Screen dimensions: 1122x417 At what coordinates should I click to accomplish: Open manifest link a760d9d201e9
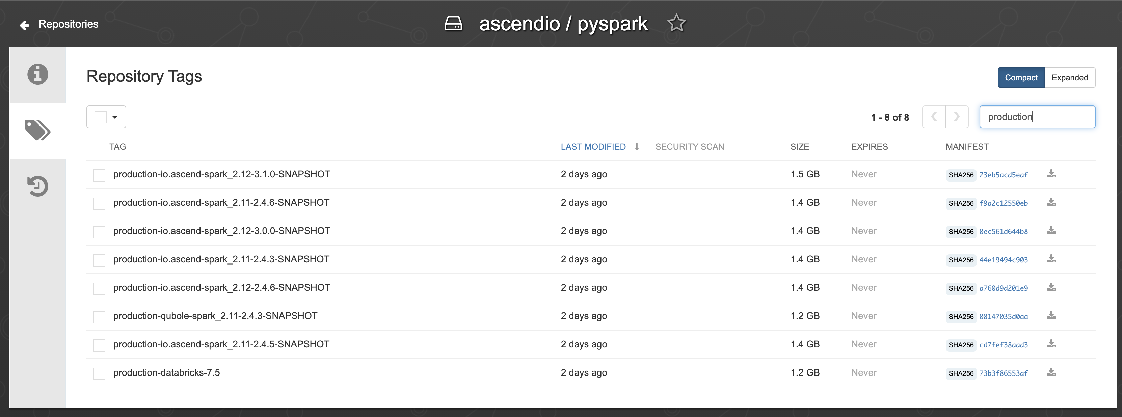pos(1003,288)
